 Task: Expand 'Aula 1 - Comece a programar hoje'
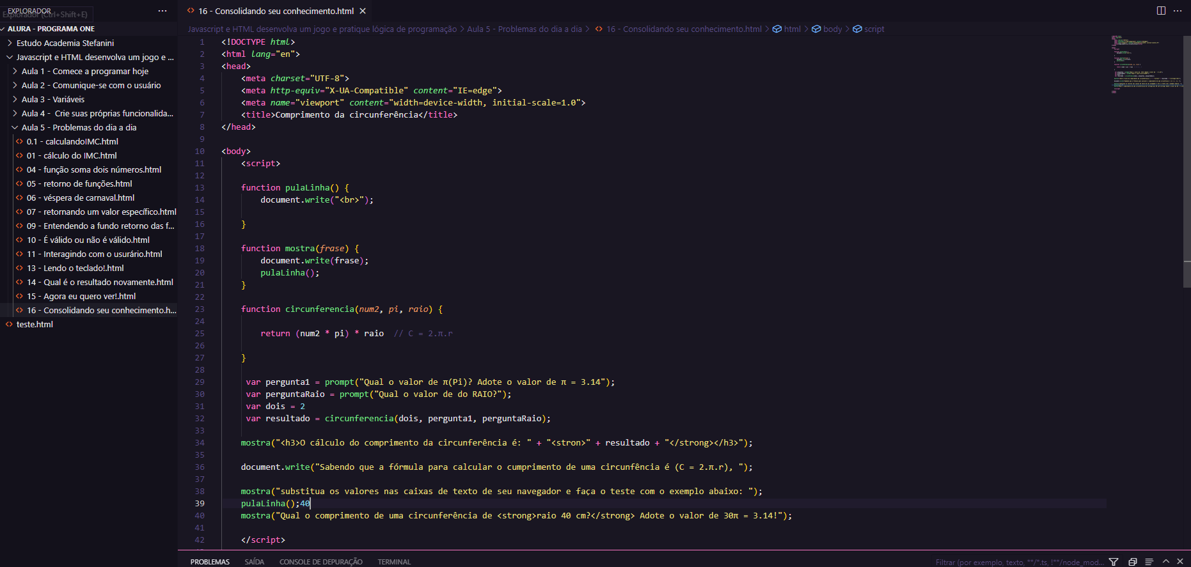15,71
